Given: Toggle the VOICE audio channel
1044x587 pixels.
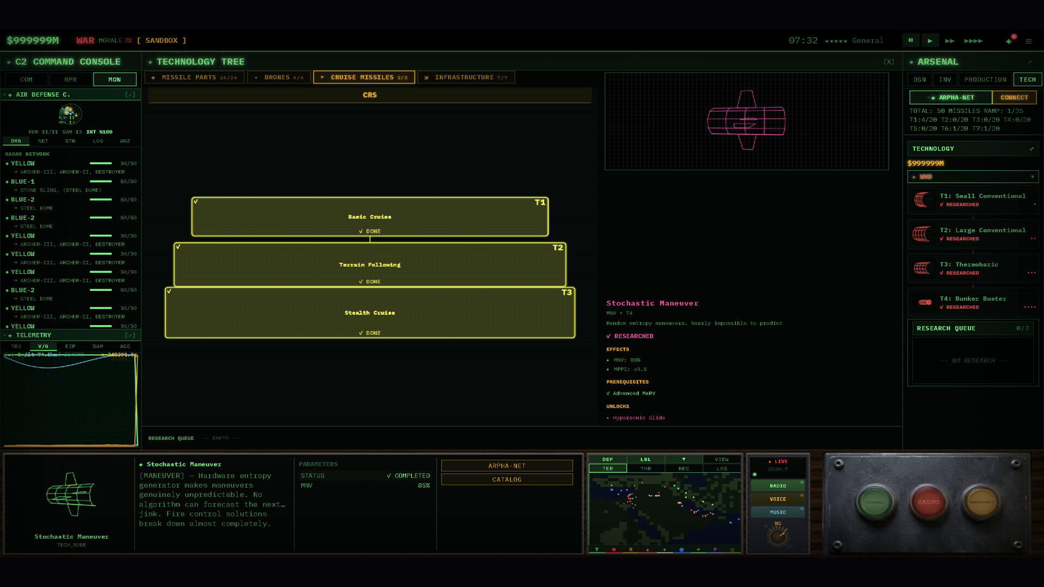Looking at the screenshot, I should [778, 499].
